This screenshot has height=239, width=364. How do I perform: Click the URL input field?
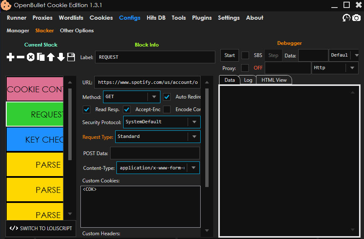147,82
